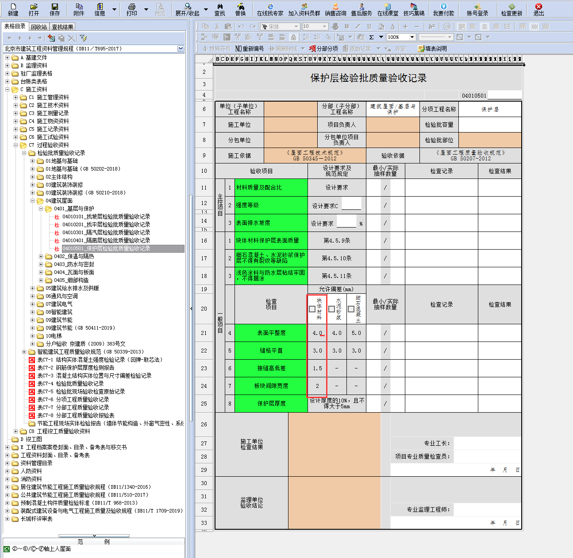Click the 单位工程名称 input cell
This screenshot has width=573, height=558.
tap(291, 109)
